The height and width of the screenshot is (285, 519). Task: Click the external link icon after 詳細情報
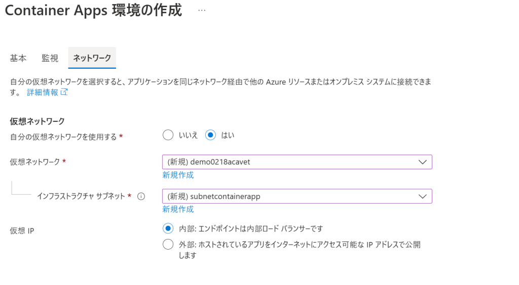(x=64, y=92)
